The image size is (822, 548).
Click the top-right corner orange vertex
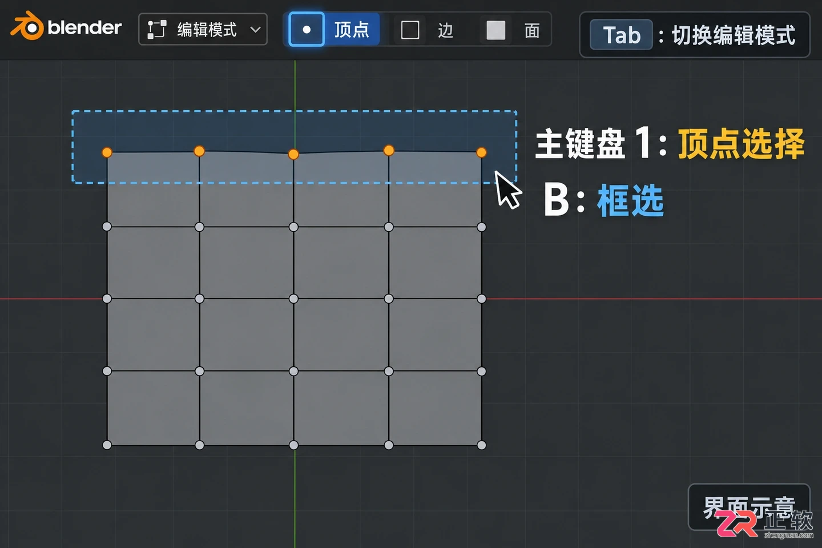(x=481, y=152)
